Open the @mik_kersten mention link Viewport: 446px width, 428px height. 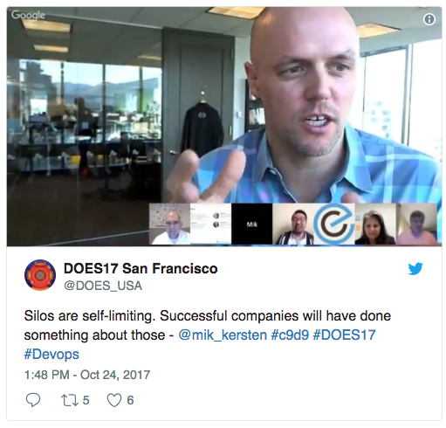click(223, 335)
